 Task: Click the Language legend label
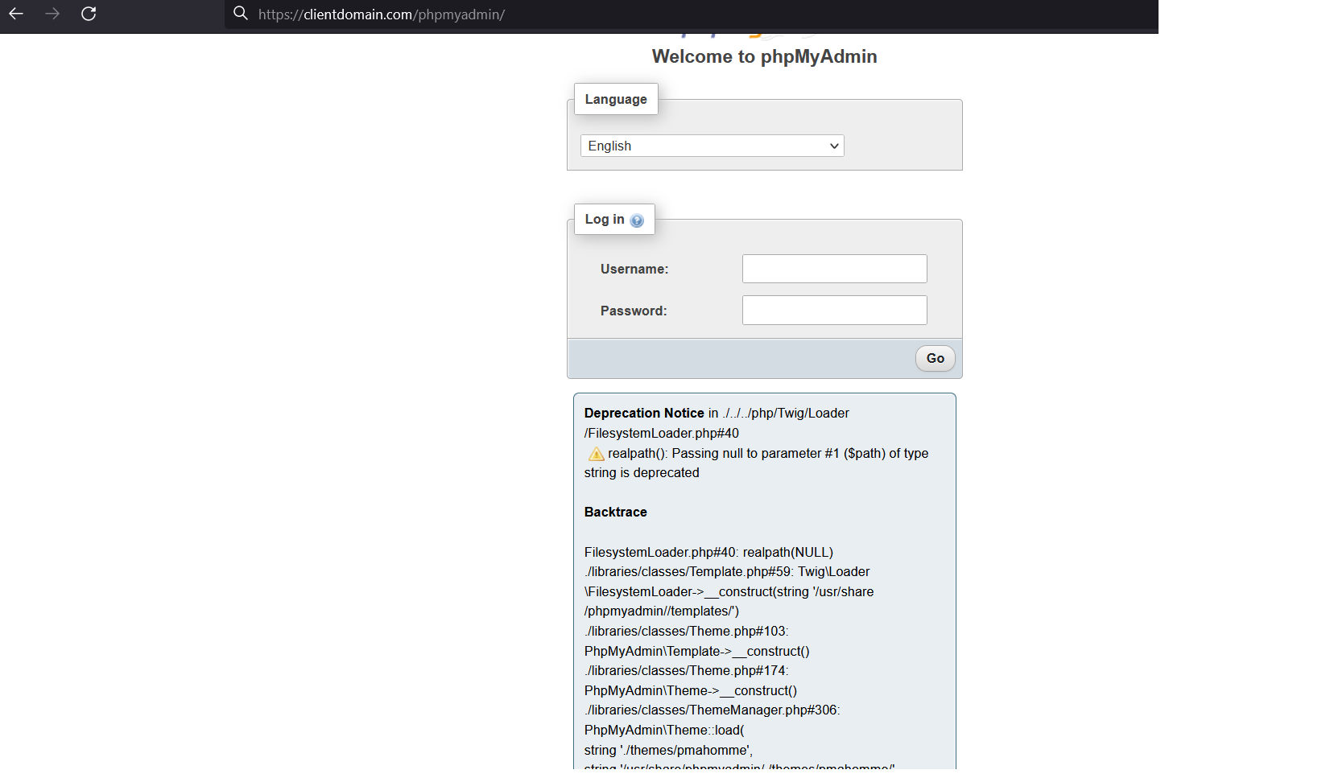pyautogui.click(x=616, y=99)
